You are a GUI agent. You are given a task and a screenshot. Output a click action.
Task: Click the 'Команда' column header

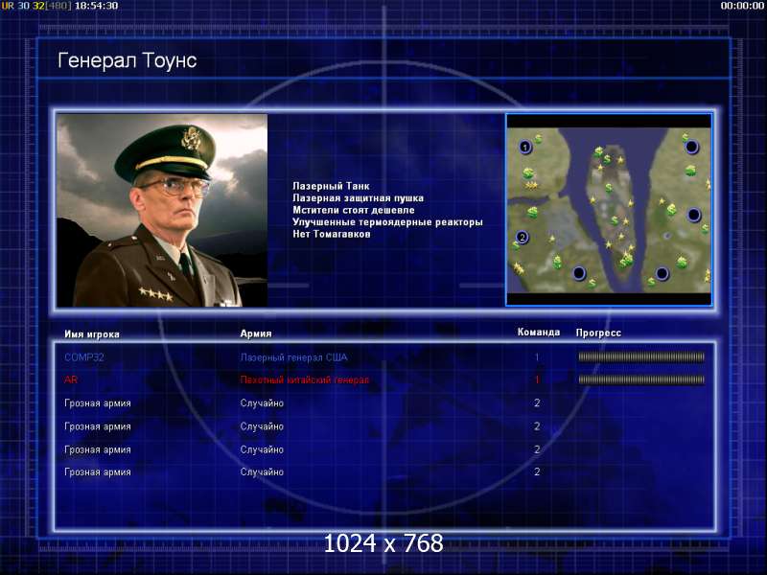tap(539, 332)
